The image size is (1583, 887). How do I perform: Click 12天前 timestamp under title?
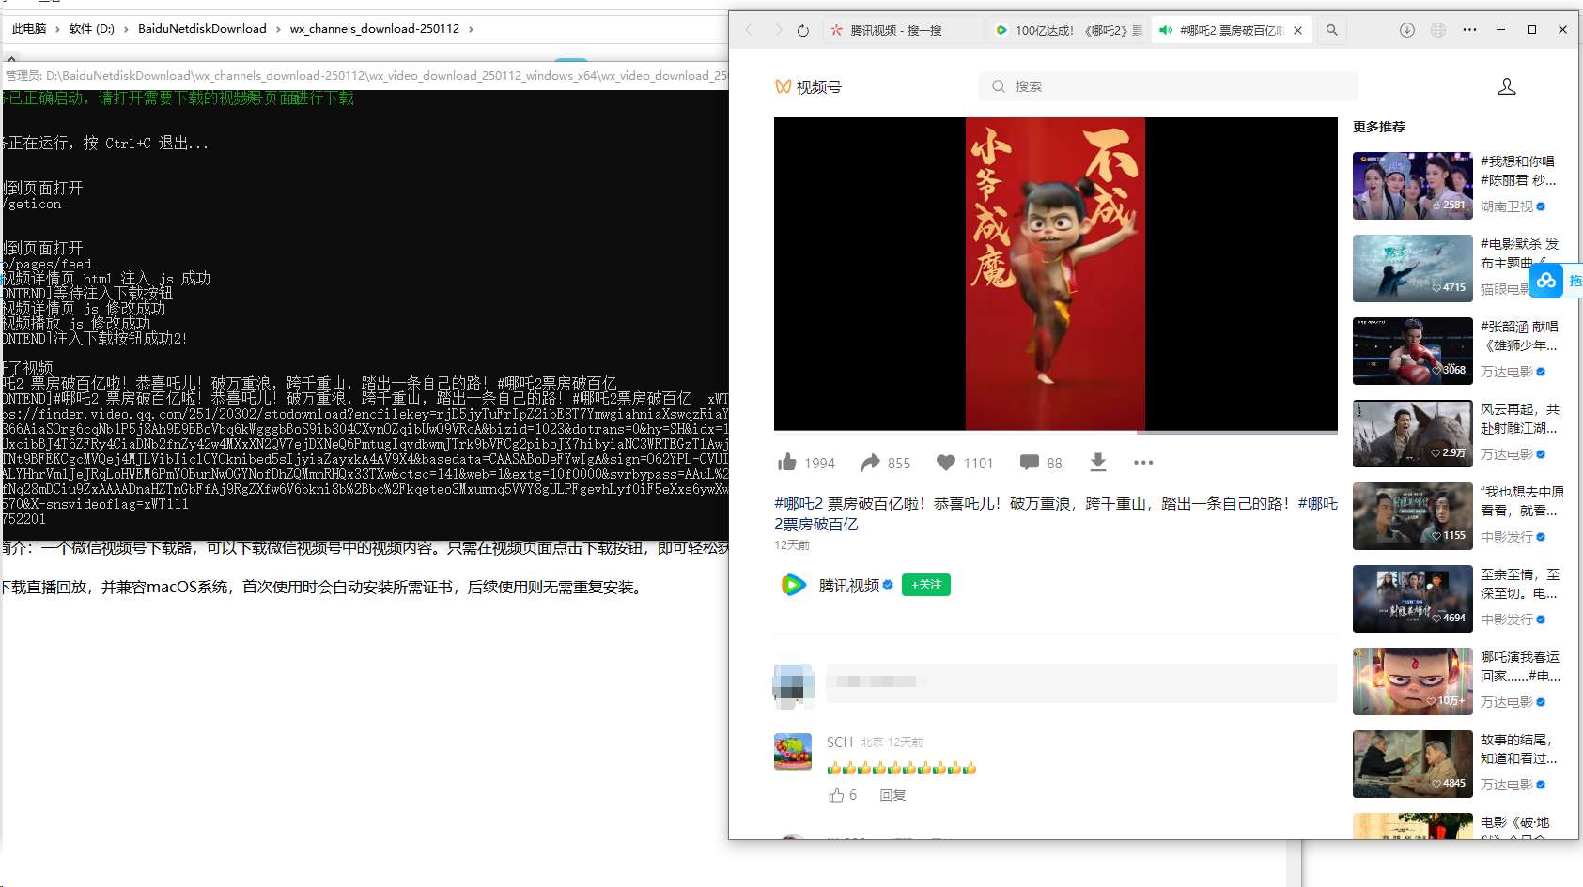792,545
